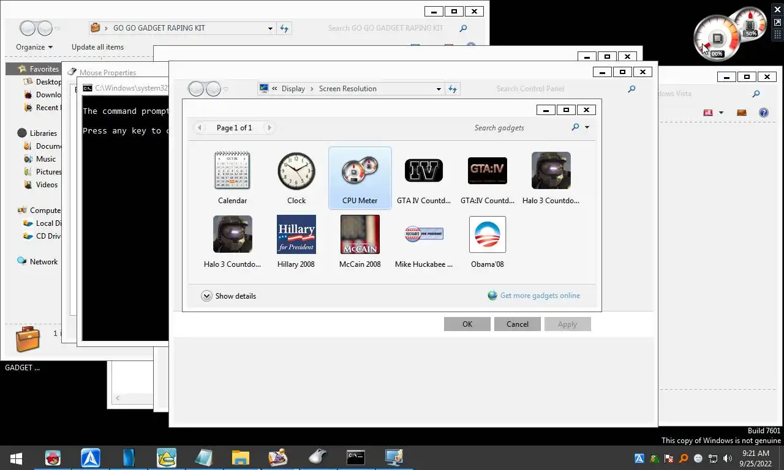
Task: Open volume control in system tray
Action: tap(728, 458)
